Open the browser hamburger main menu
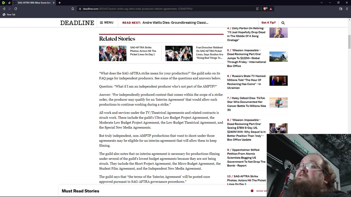The image size is (351, 197). [347, 9]
